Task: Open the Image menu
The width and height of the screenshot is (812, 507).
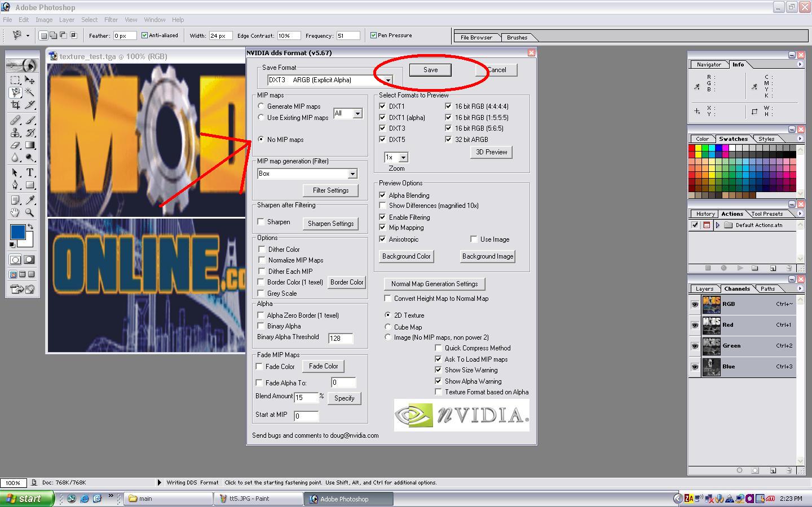Action: click(x=44, y=20)
